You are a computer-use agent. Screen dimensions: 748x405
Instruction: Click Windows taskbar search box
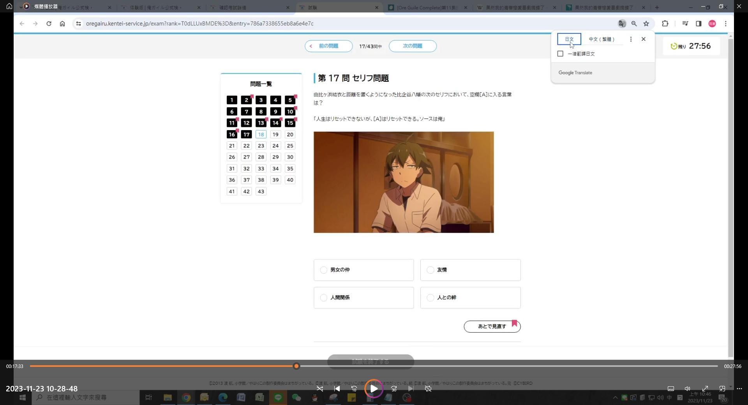tap(85, 398)
